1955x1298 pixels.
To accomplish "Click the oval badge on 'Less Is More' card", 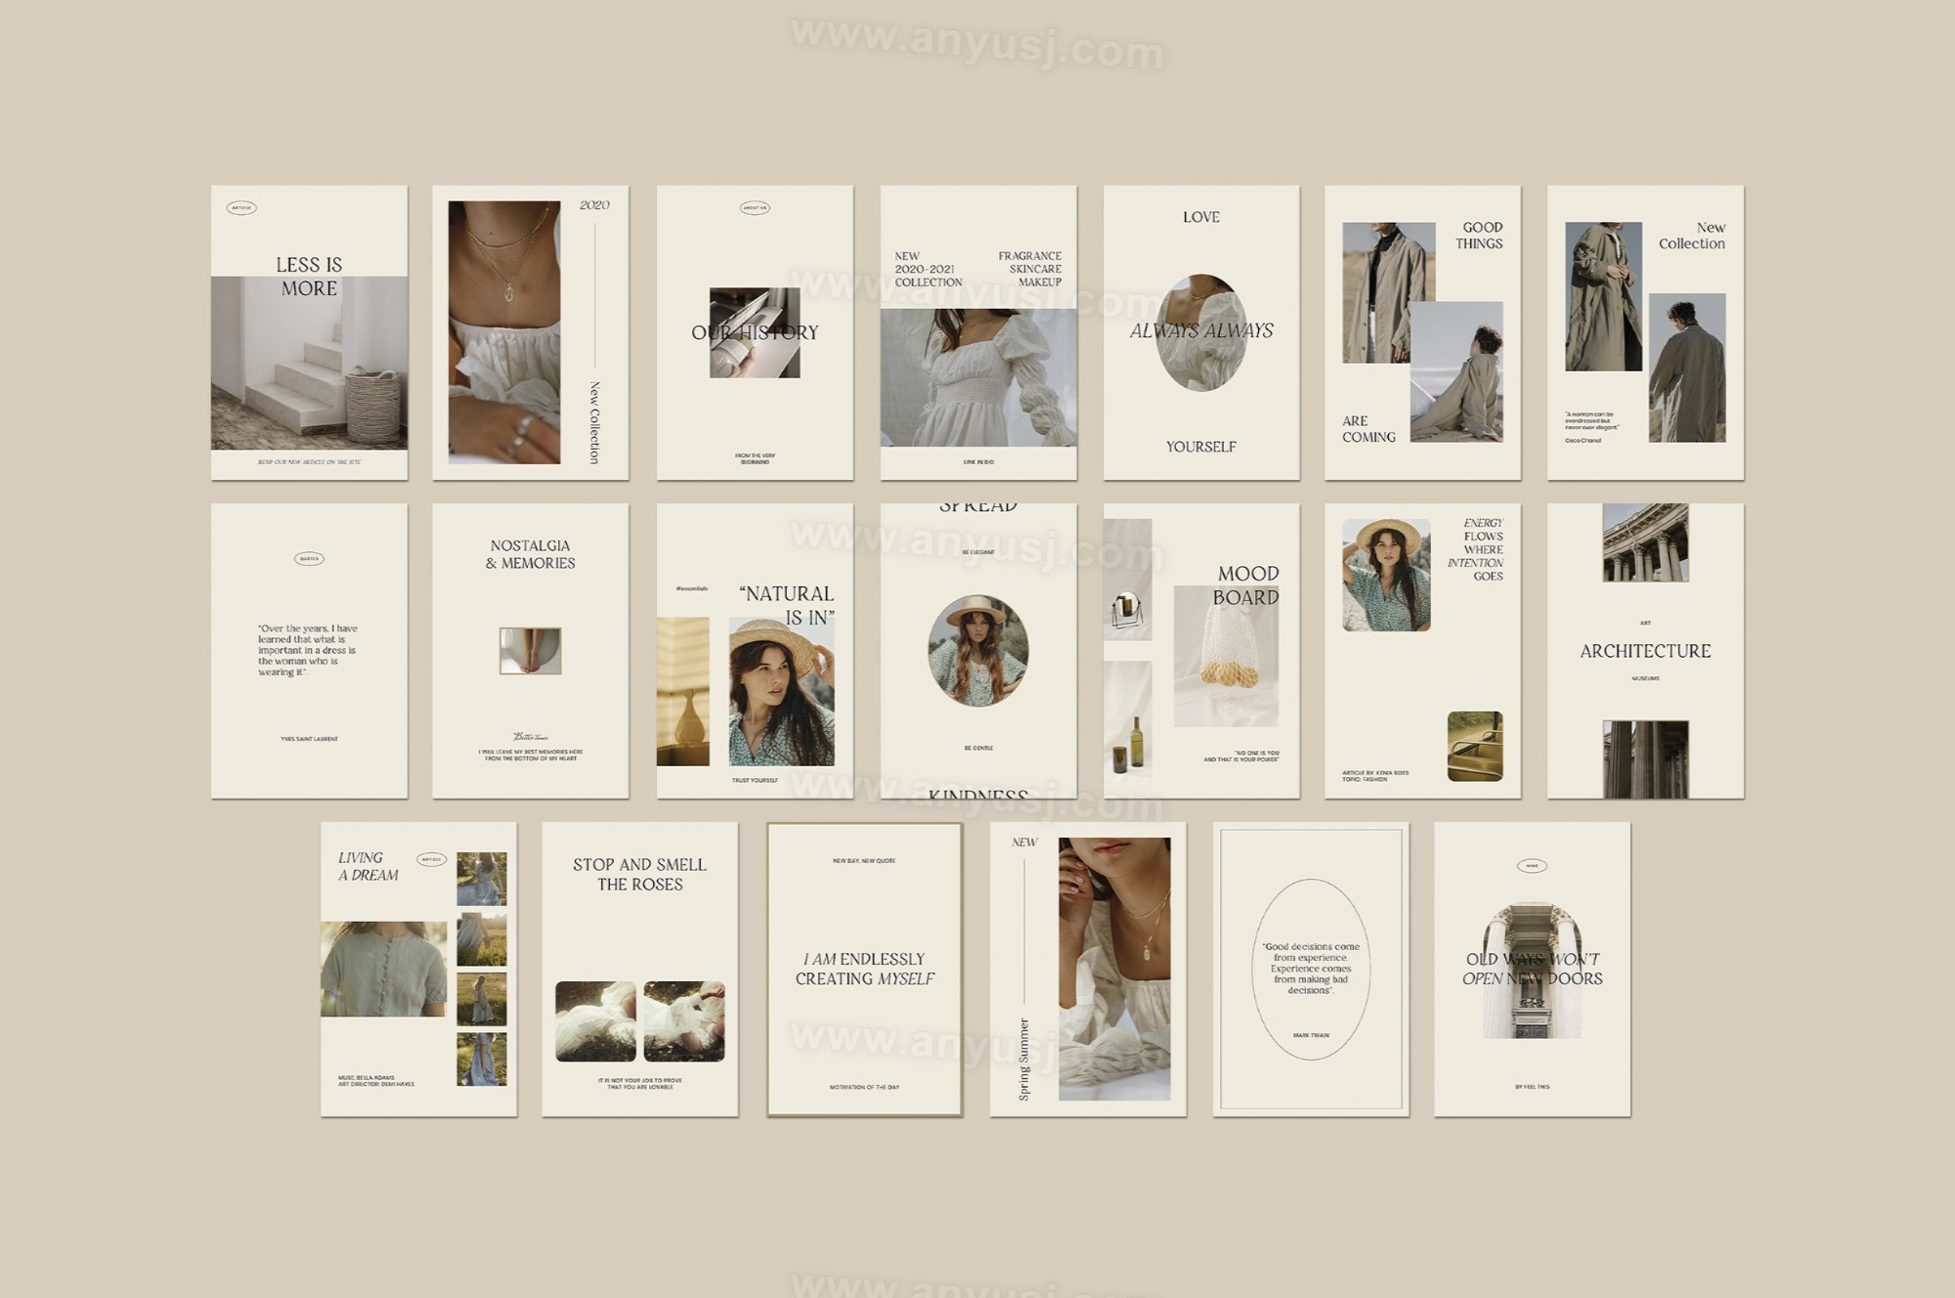I will (x=241, y=207).
